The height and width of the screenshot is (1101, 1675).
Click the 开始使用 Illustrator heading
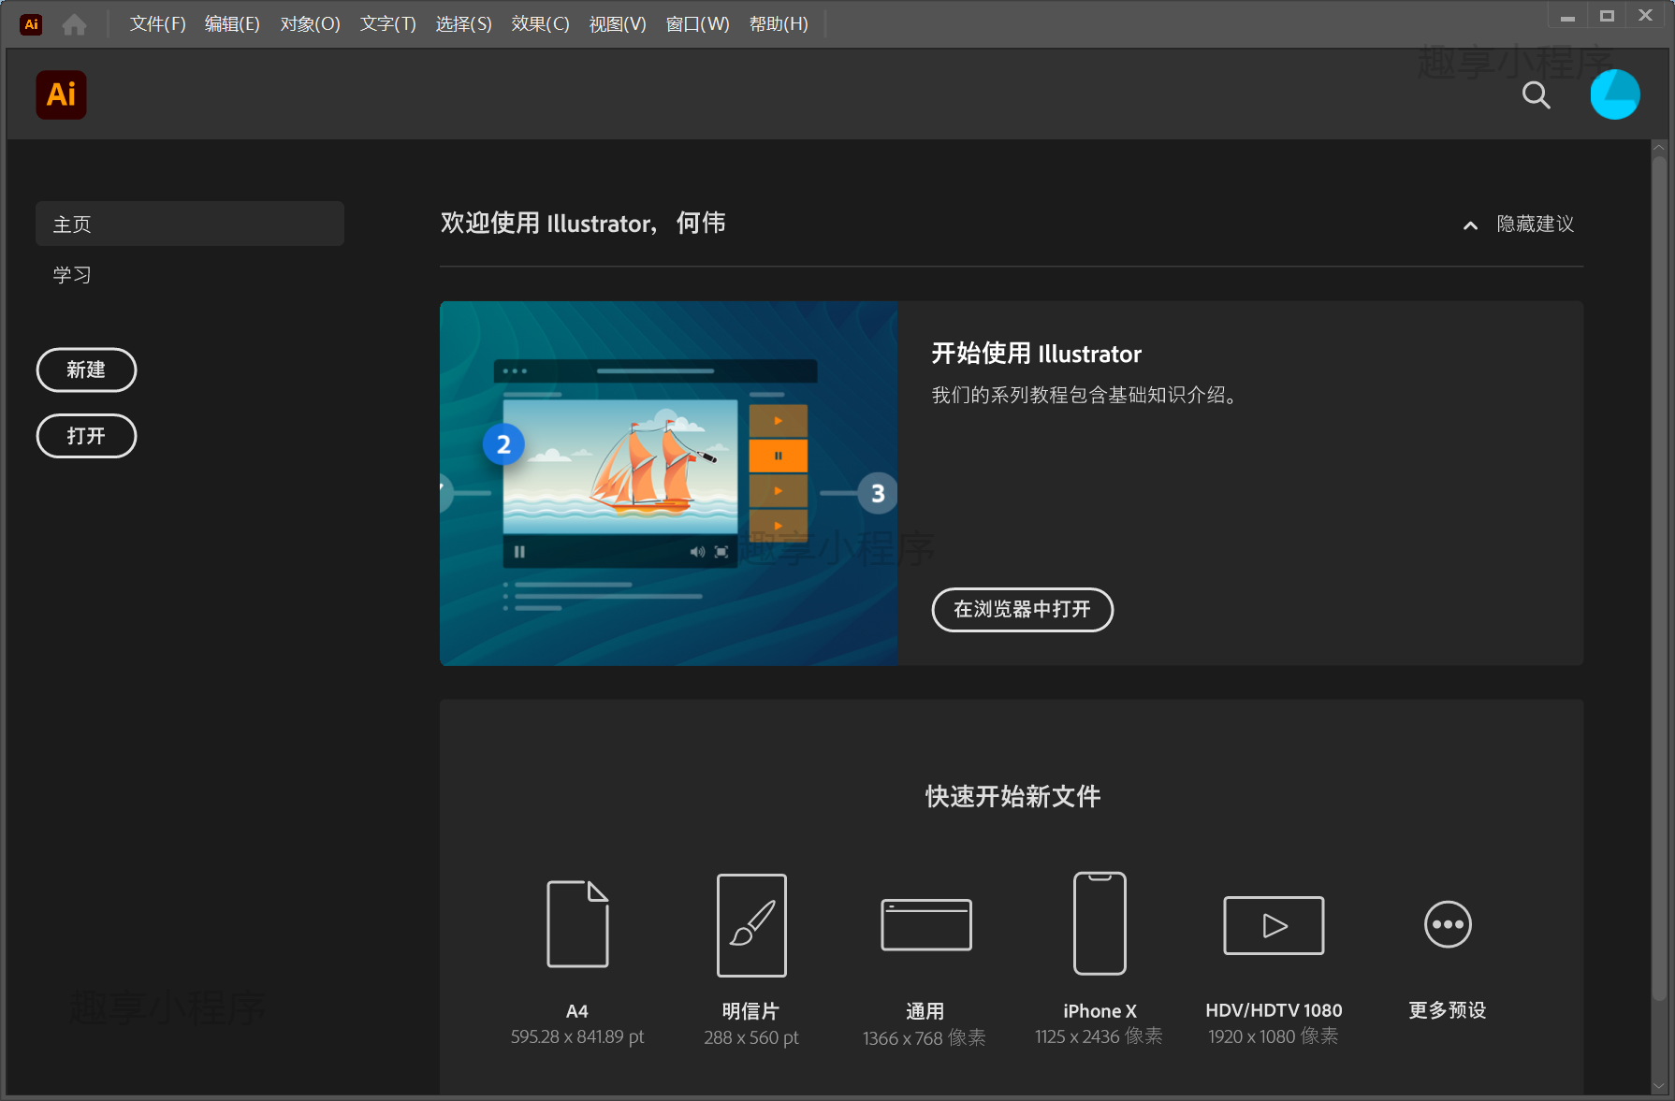click(1037, 354)
